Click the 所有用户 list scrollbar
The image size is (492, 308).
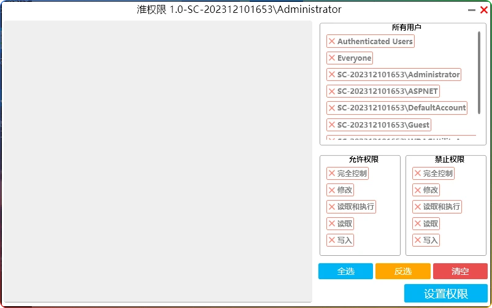pyautogui.click(x=479, y=73)
